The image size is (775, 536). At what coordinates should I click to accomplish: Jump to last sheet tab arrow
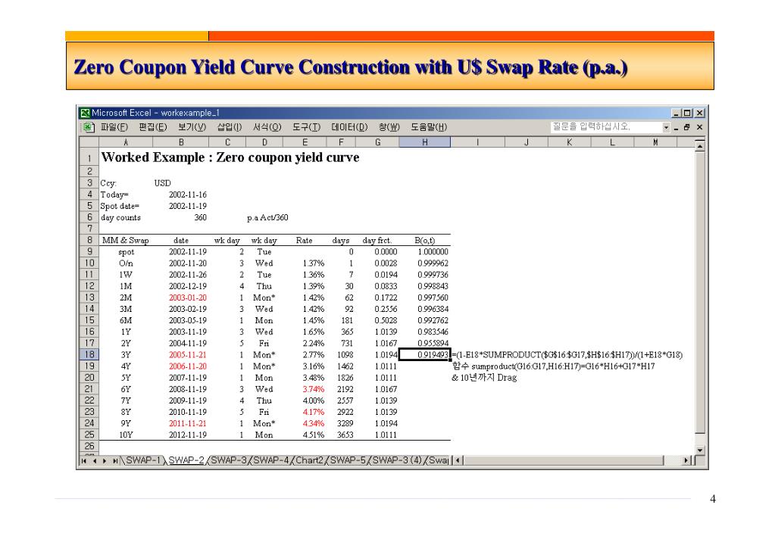pos(114,461)
